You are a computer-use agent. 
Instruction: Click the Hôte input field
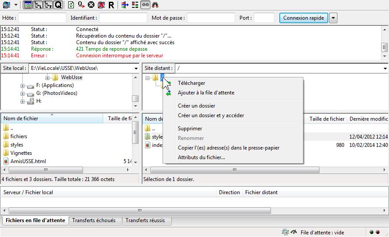tap(42, 18)
